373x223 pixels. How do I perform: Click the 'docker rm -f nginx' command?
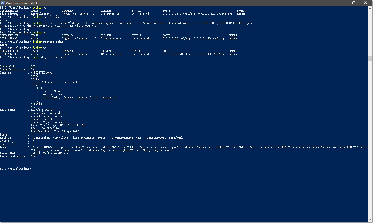pos(46,17)
